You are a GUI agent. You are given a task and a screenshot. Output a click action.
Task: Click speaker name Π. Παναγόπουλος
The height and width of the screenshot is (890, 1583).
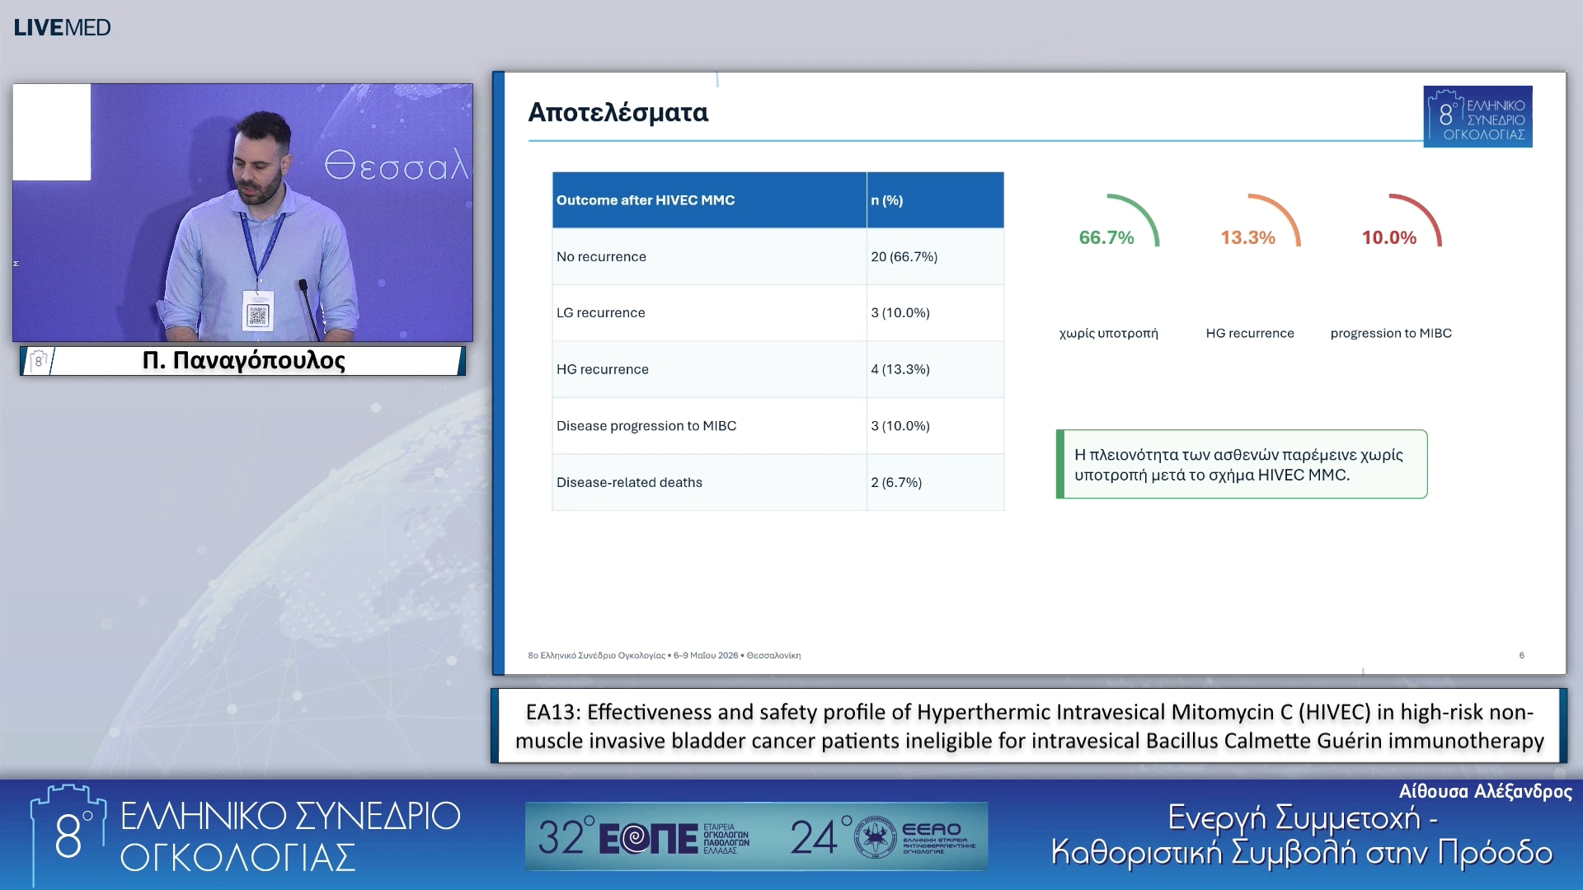[244, 360]
